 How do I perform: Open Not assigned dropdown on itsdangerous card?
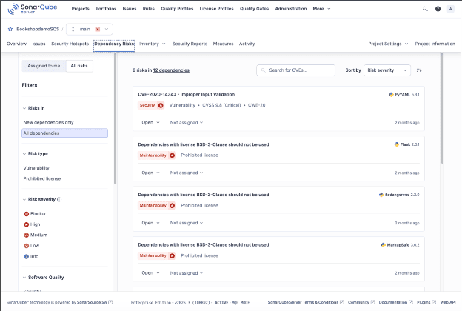pos(187,223)
